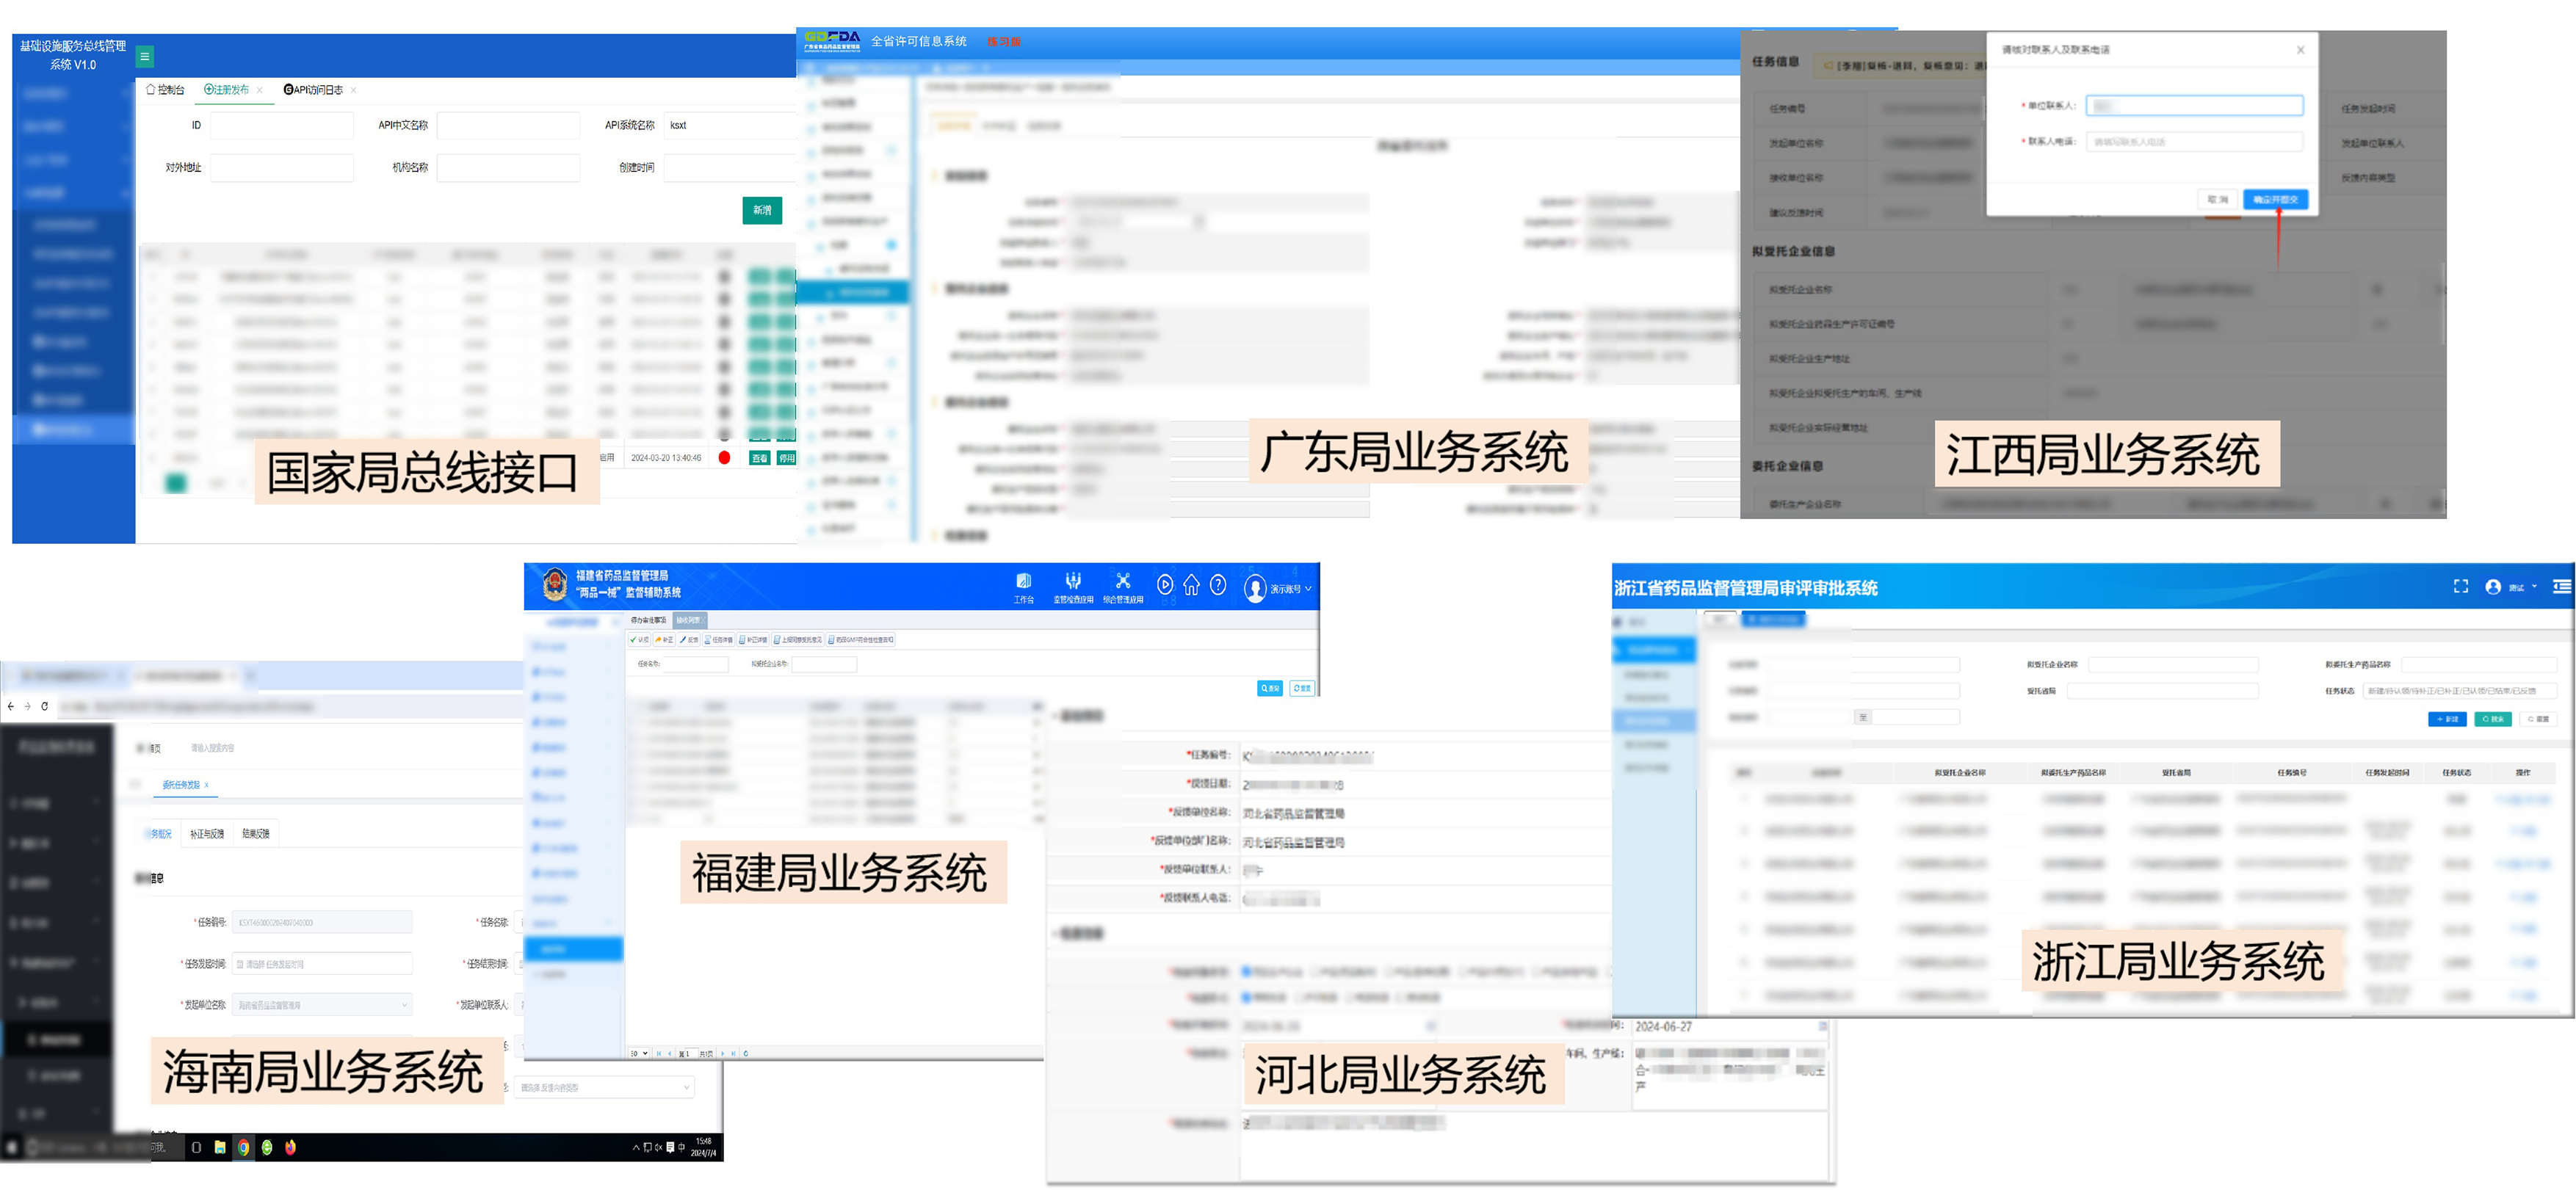Toggle red status dot in 2024-03-20 row
The width and height of the screenshot is (2576, 1190).
pyautogui.click(x=724, y=458)
